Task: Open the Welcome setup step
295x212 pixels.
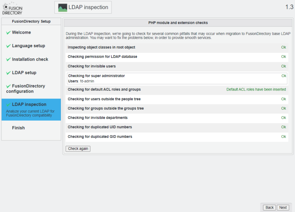Action: click(21, 32)
